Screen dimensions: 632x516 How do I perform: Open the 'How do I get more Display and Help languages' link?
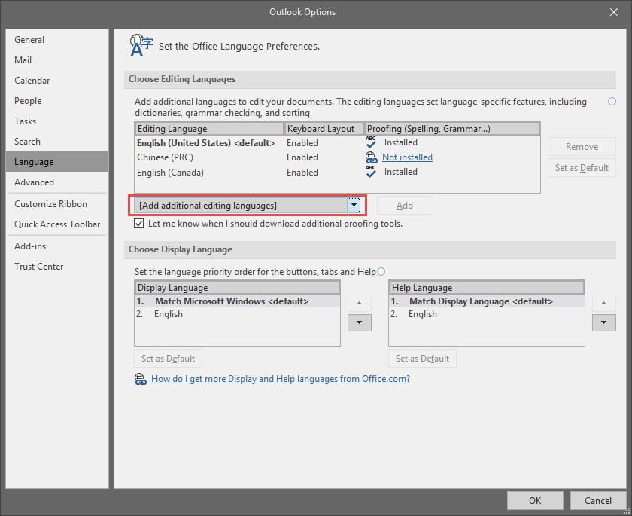click(281, 379)
